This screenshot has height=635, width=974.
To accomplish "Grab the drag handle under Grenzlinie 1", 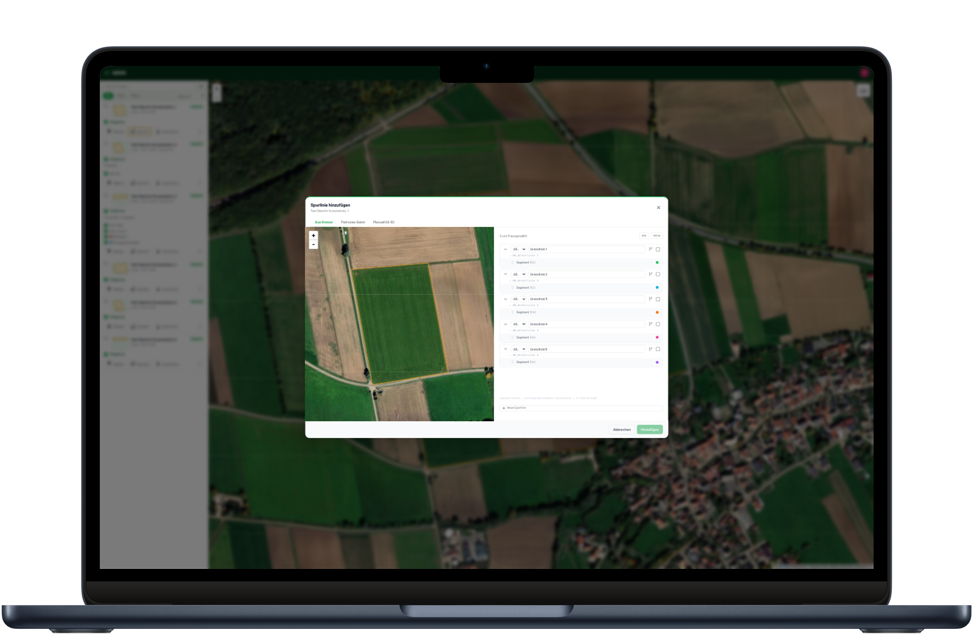I will click(x=513, y=263).
